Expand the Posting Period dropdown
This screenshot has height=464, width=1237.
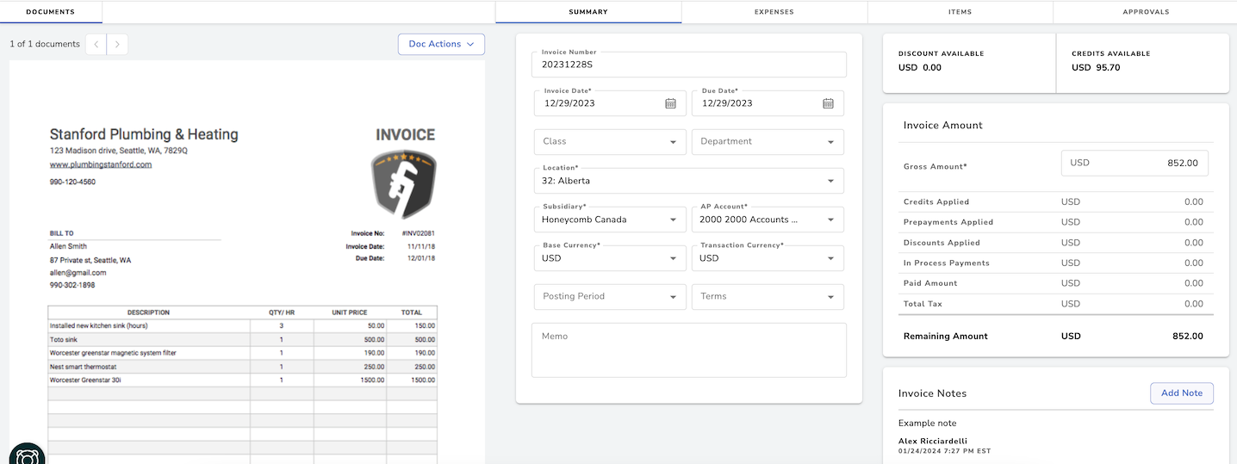tap(610, 297)
